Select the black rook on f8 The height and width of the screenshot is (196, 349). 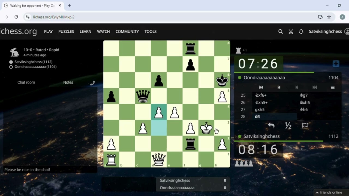[x=190, y=49]
